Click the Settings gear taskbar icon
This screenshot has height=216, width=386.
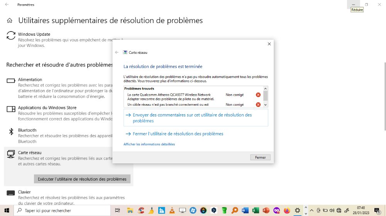(x=297, y=210)
